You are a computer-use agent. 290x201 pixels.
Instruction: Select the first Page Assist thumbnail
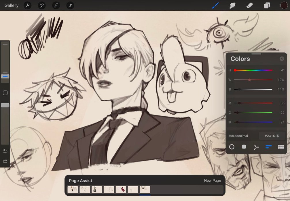pyautogui.click(x=73, y=190)
